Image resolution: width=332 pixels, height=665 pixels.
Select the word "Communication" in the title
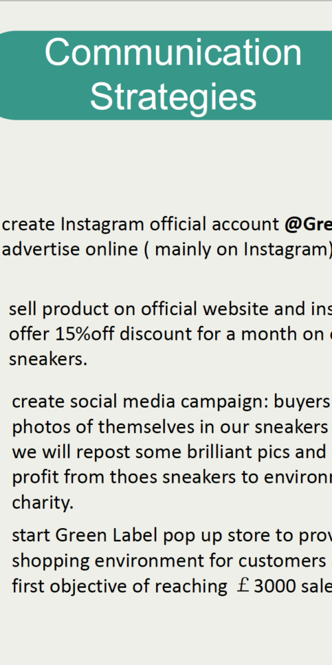point(173,52)
